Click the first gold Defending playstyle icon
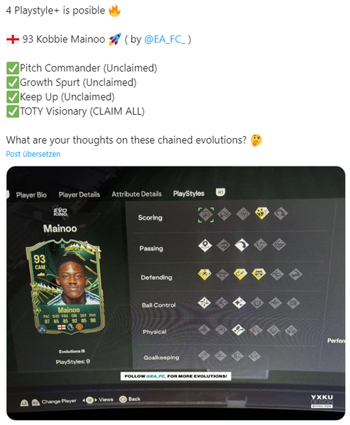Screen dimensions: 350x425 tap(205, 274)
